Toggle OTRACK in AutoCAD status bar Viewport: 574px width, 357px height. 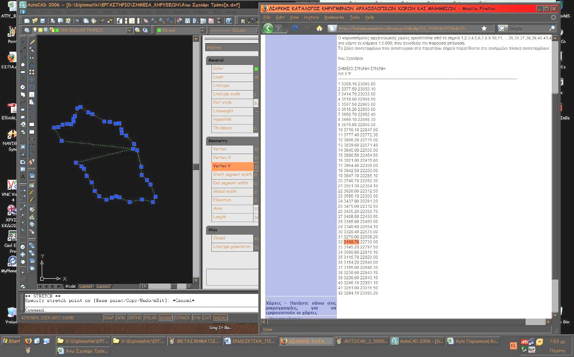pyautogui.click(x=182, y=318)
